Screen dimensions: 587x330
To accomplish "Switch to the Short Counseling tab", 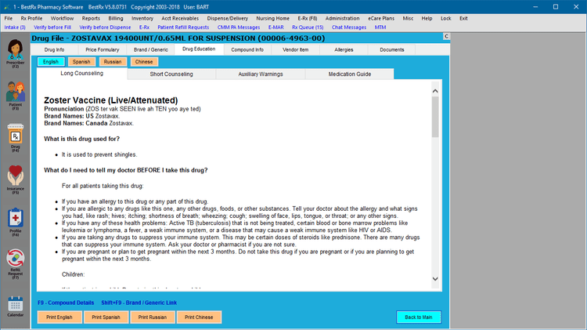I will [171, 74].
